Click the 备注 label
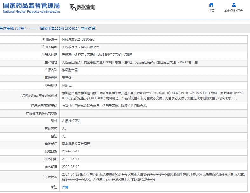The width and height of the screenshot is (250, 193). click(54, 136)
